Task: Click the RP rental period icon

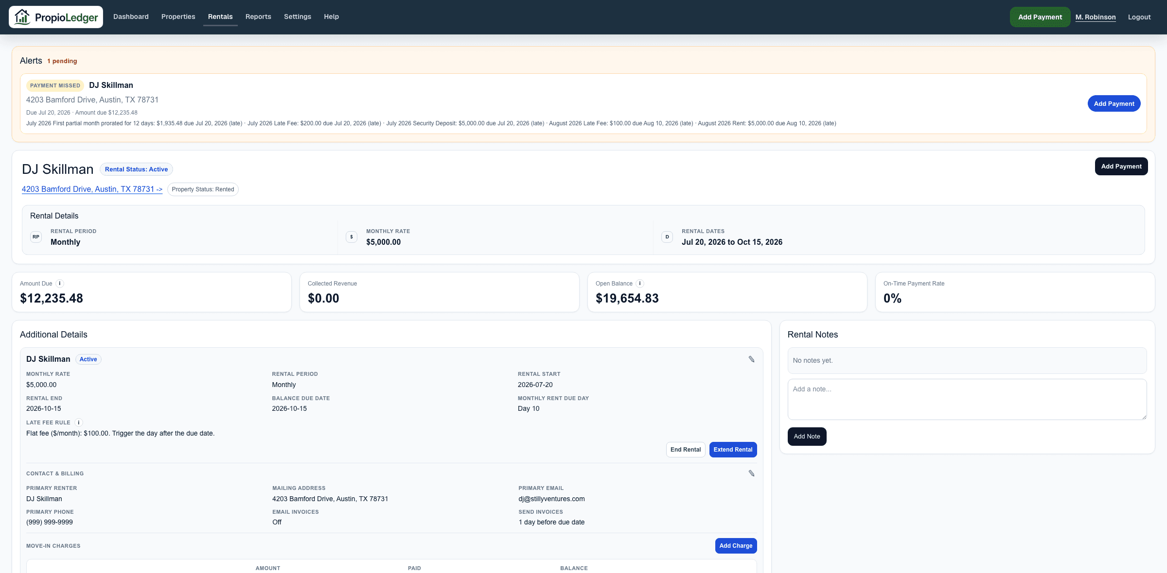Action: click(36, 237)
